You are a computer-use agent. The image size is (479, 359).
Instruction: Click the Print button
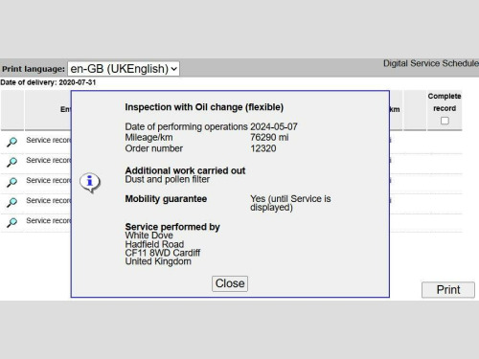coord(448,290)
